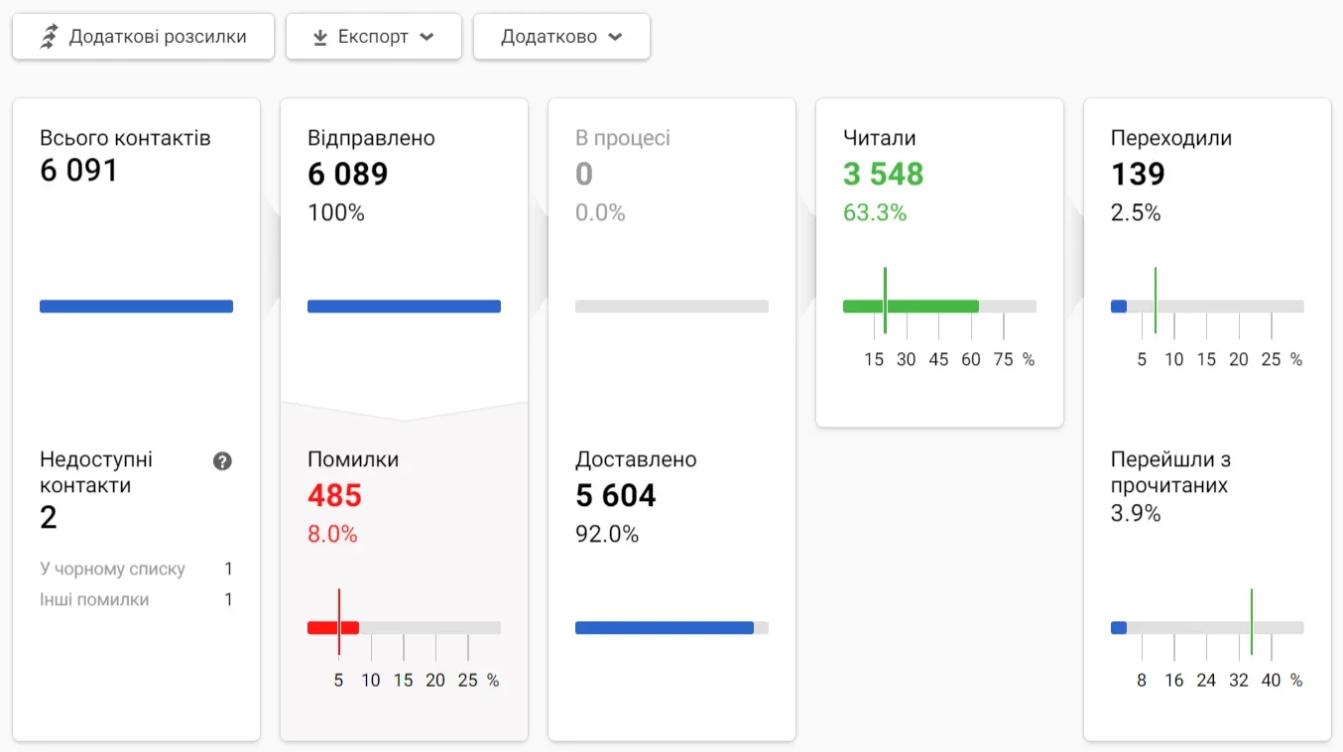Click the Відправлено blue progress bar
The width and height of the screenshot is (1343, 752).
pos(404,307)
